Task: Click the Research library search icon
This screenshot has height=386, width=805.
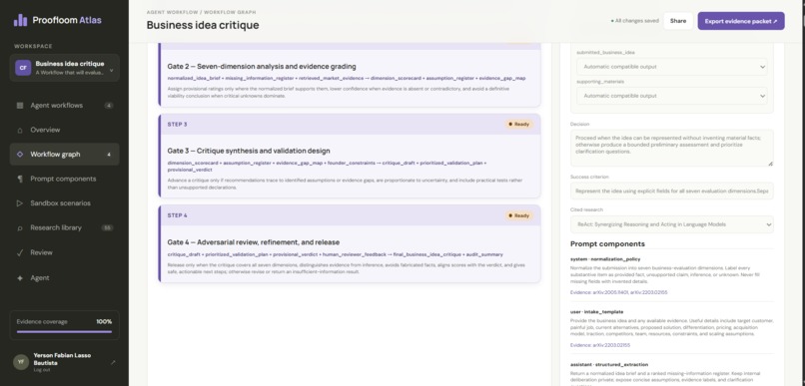Action: (x=20, y=228)
